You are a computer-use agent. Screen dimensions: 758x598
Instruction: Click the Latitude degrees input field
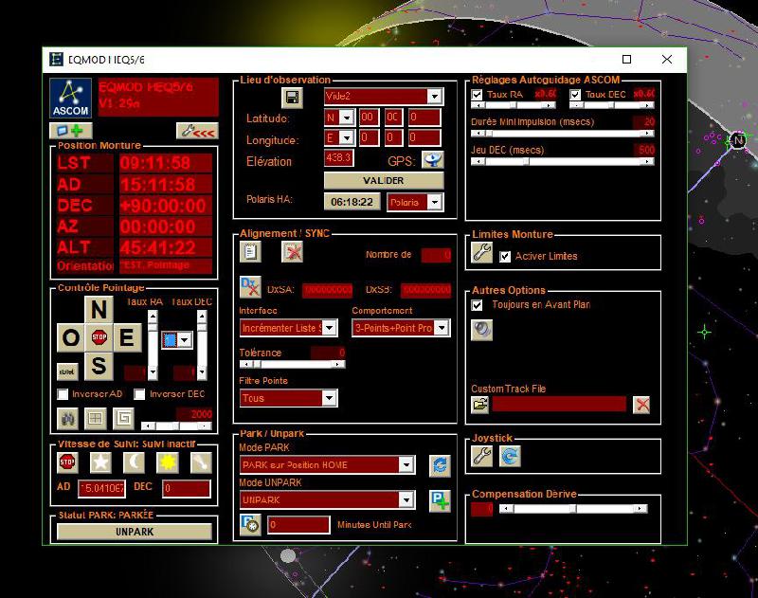[x=368, y=118]
